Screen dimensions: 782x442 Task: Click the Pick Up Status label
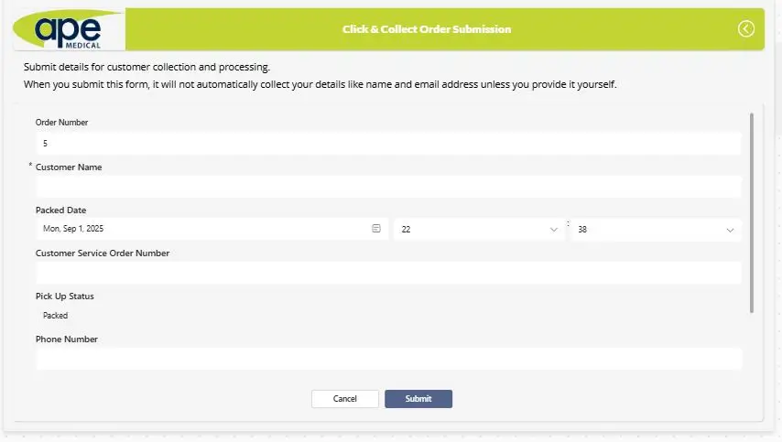65,296
